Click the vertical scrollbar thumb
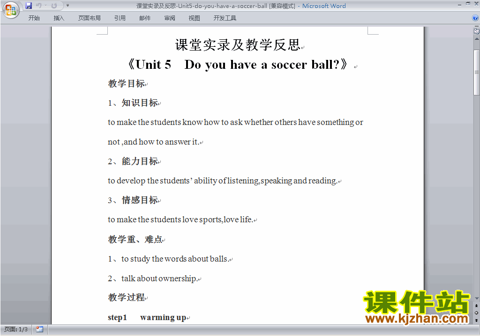Screen dimensions: 480x336 (477, 73)
